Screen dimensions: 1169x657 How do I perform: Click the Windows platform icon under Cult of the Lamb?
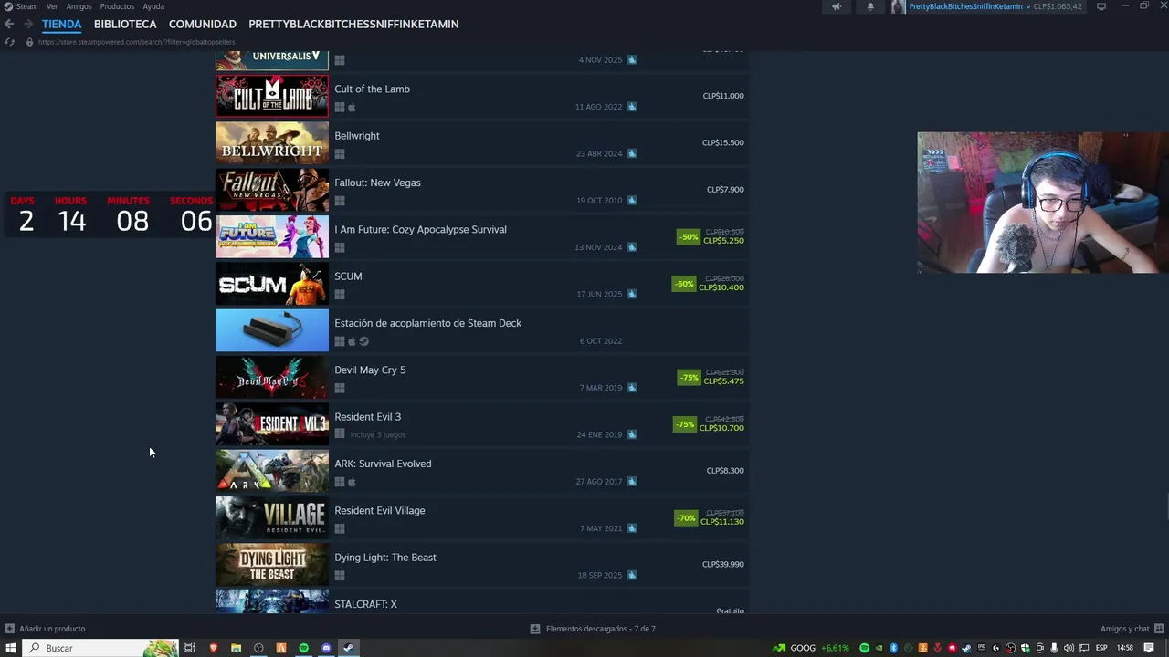340,107
